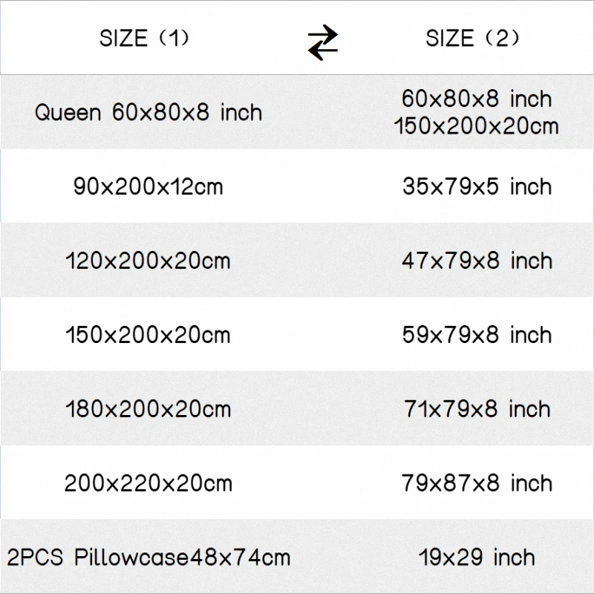The width and height of the screenshot is (594, 594).
Task: Click the 71x79x8 inch value
Action: 477,409
